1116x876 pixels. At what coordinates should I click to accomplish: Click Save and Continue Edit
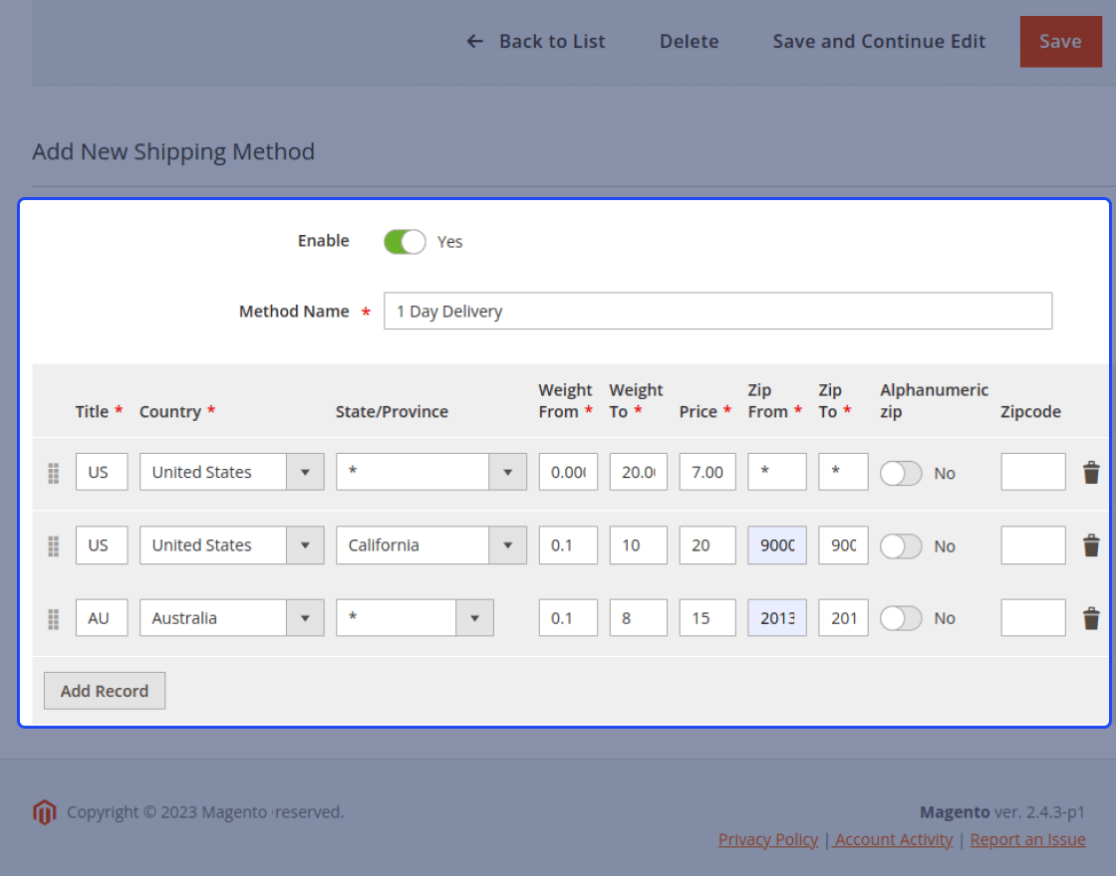(879, 41)
